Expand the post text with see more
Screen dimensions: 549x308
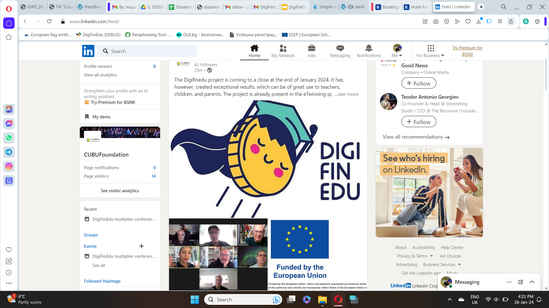pyautogui.click(x=346, y=94)
